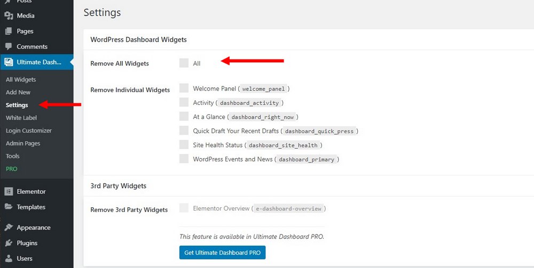The height and width of the screenshot is (268, 534).
Task: Open the Plugins menu item
Action: 37,243
